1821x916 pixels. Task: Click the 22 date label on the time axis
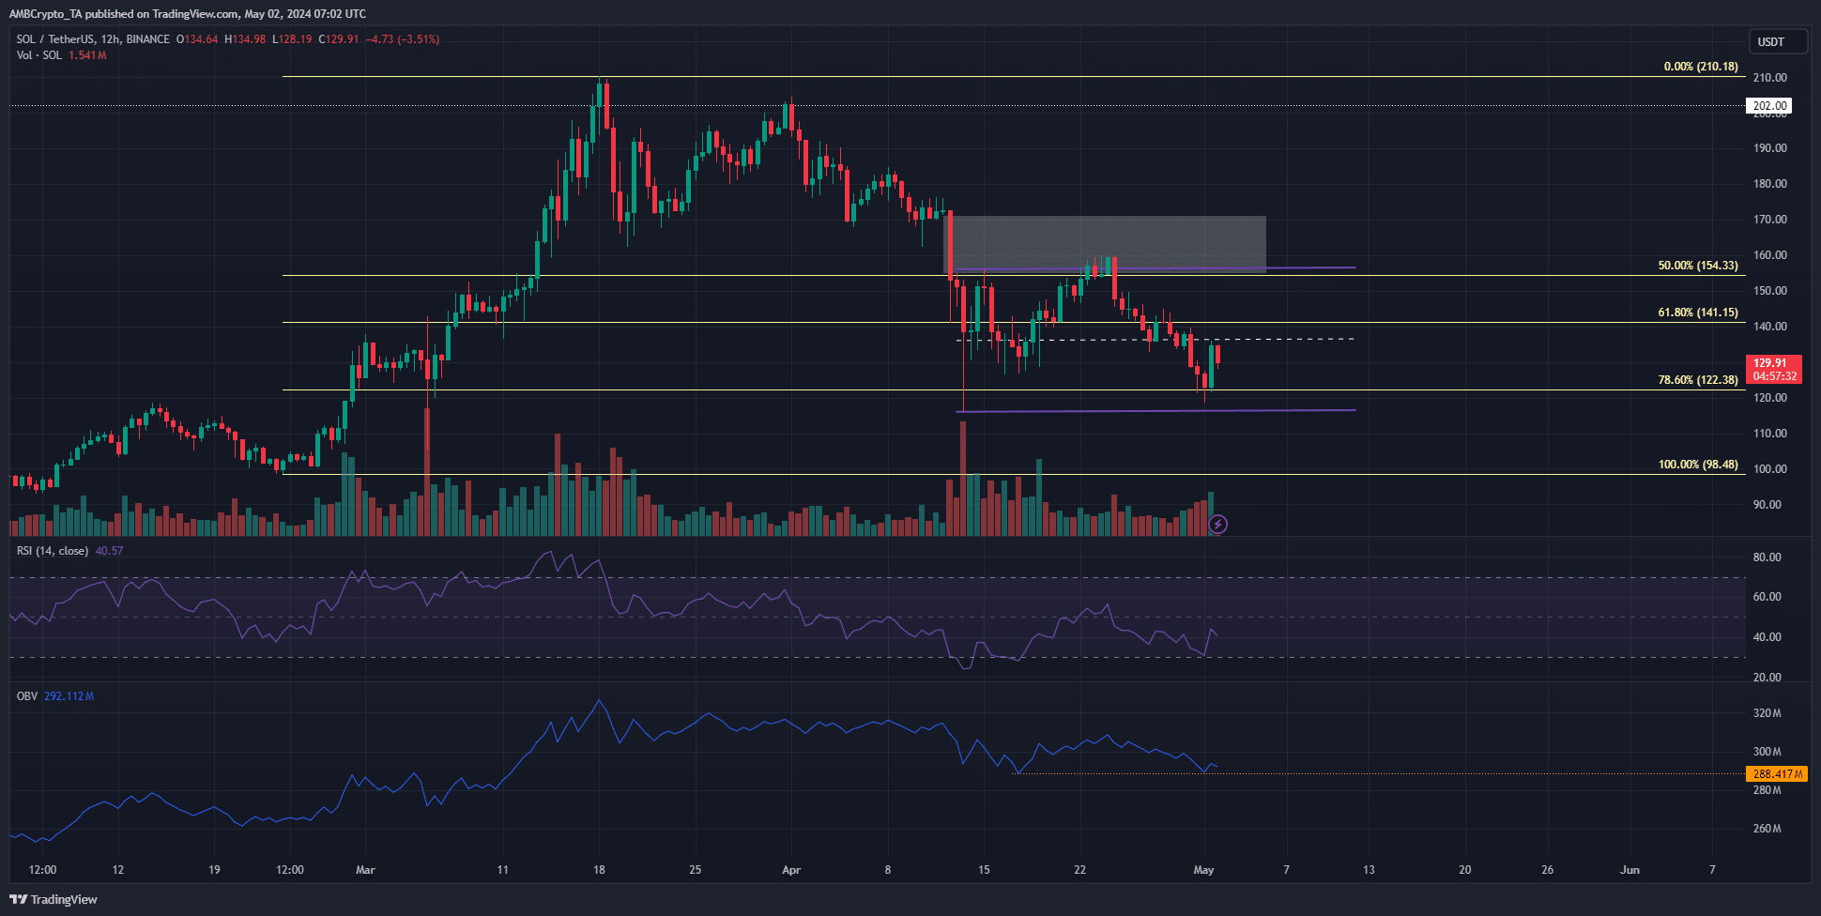[1079, 870]
